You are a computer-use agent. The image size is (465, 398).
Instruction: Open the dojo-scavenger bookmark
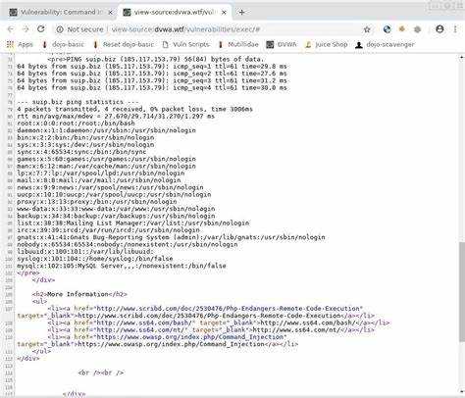pos(385,44)
